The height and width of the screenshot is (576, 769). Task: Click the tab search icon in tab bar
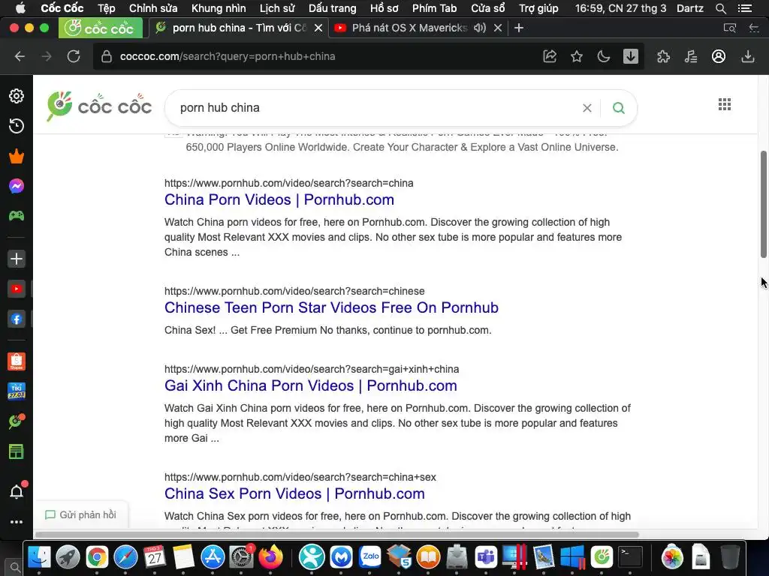(x=730, y=28)
